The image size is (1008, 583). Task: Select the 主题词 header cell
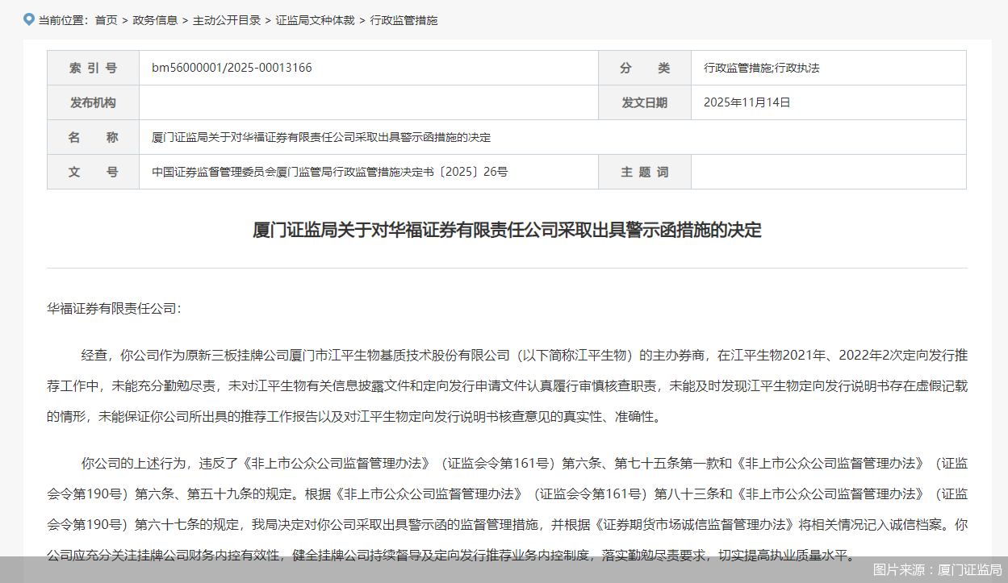(644, 172)
